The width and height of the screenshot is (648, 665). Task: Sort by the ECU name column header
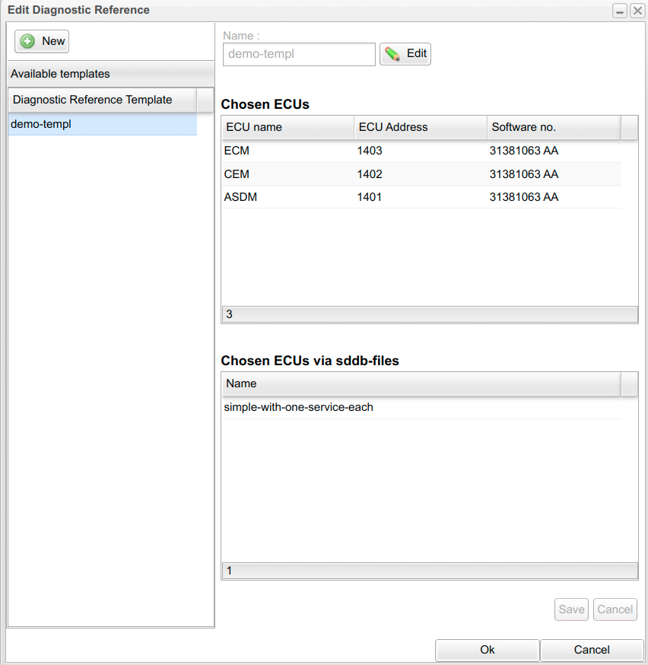tap(287, 127)
